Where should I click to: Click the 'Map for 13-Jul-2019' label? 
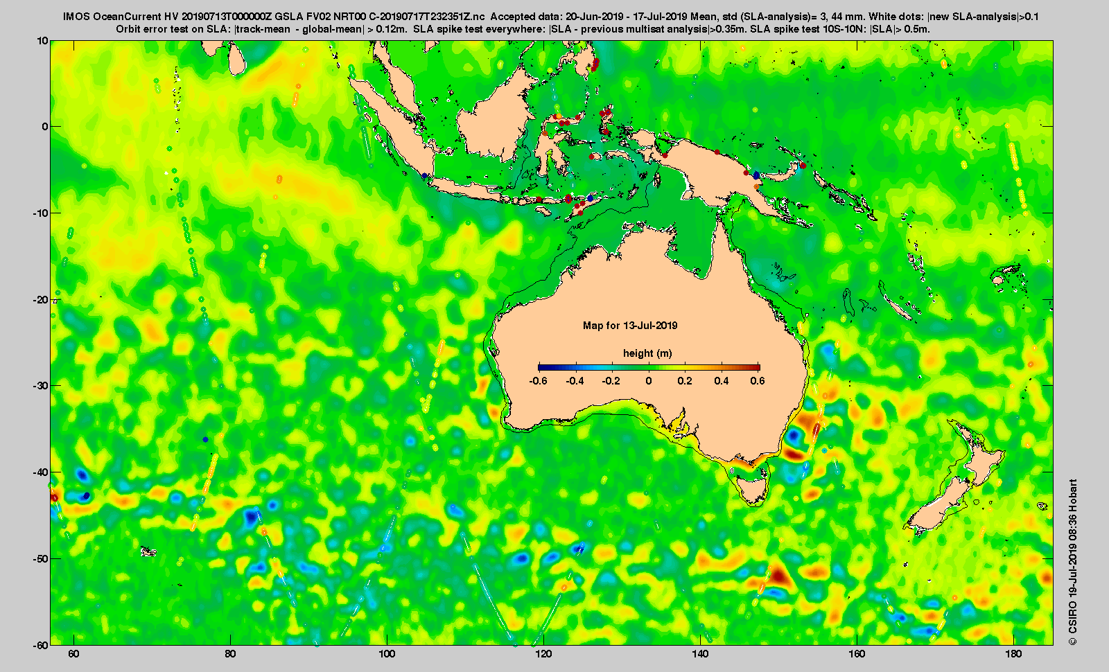point(630,326)
